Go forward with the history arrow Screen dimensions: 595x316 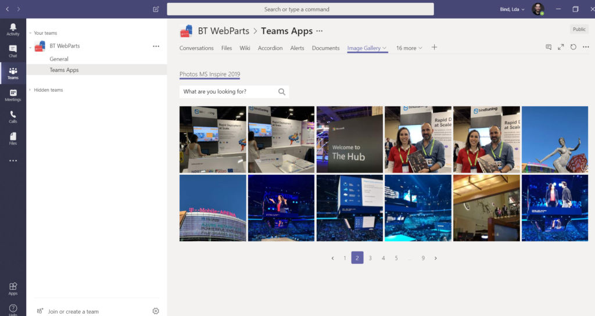coord(19,9)
